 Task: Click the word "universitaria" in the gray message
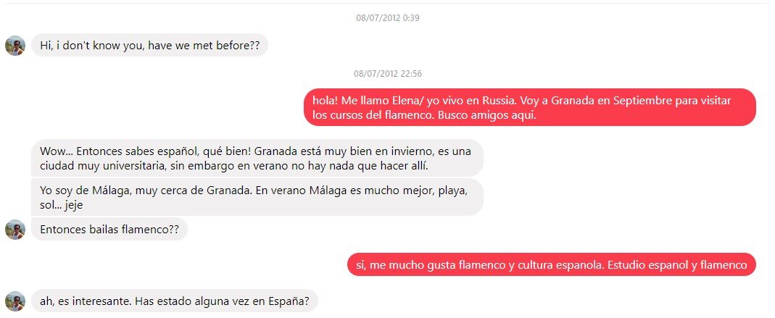coord(133,166)
